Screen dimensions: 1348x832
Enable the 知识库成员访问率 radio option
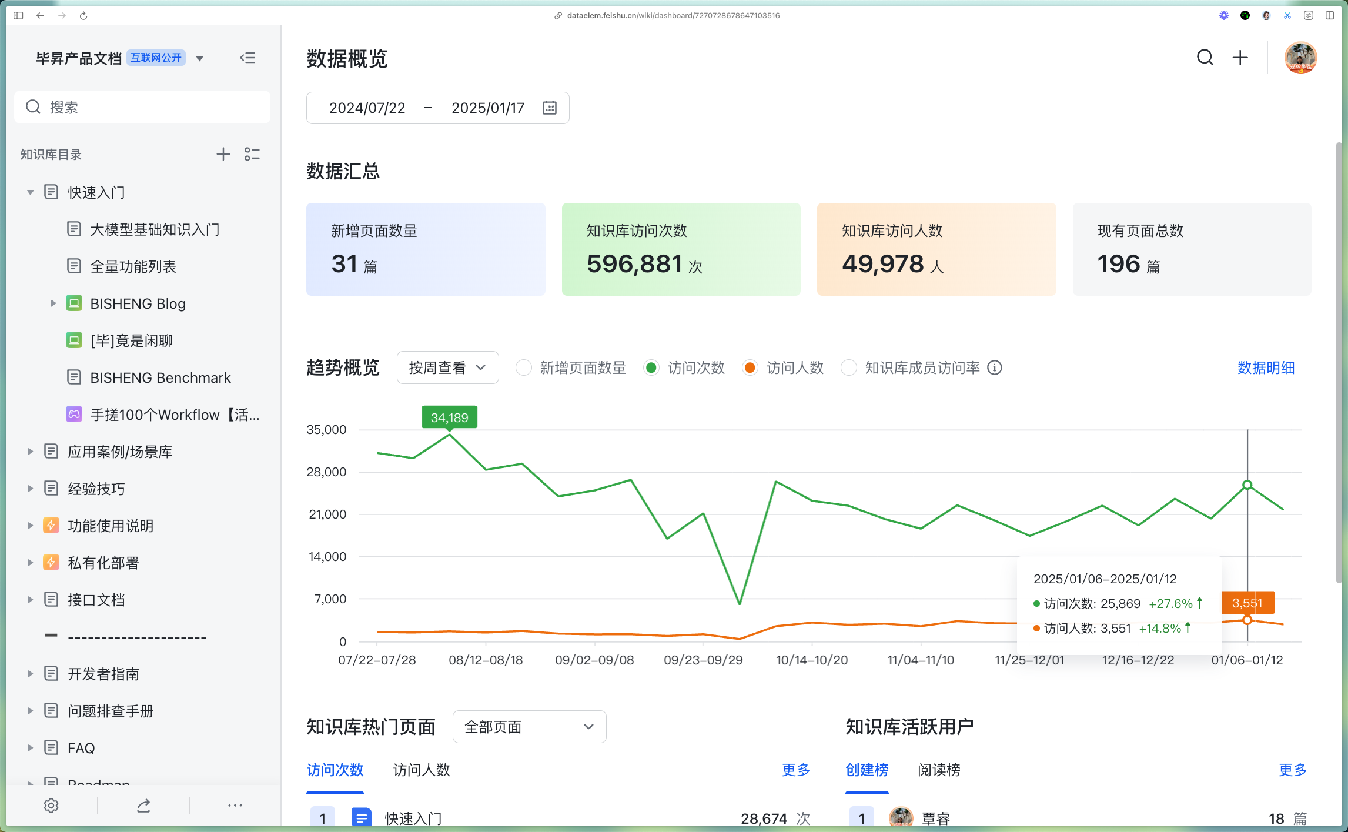[x=848, y=367]
